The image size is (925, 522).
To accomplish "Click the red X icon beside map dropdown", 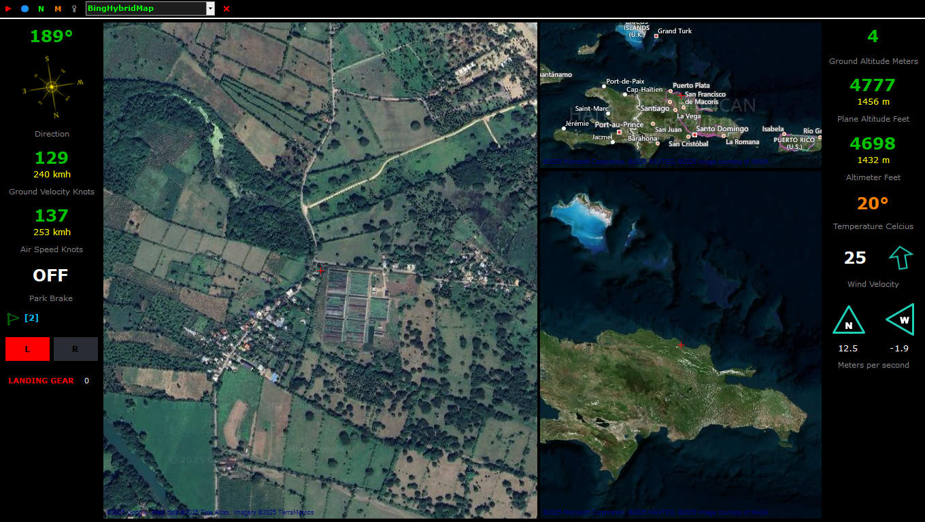I will pos(226,9).
